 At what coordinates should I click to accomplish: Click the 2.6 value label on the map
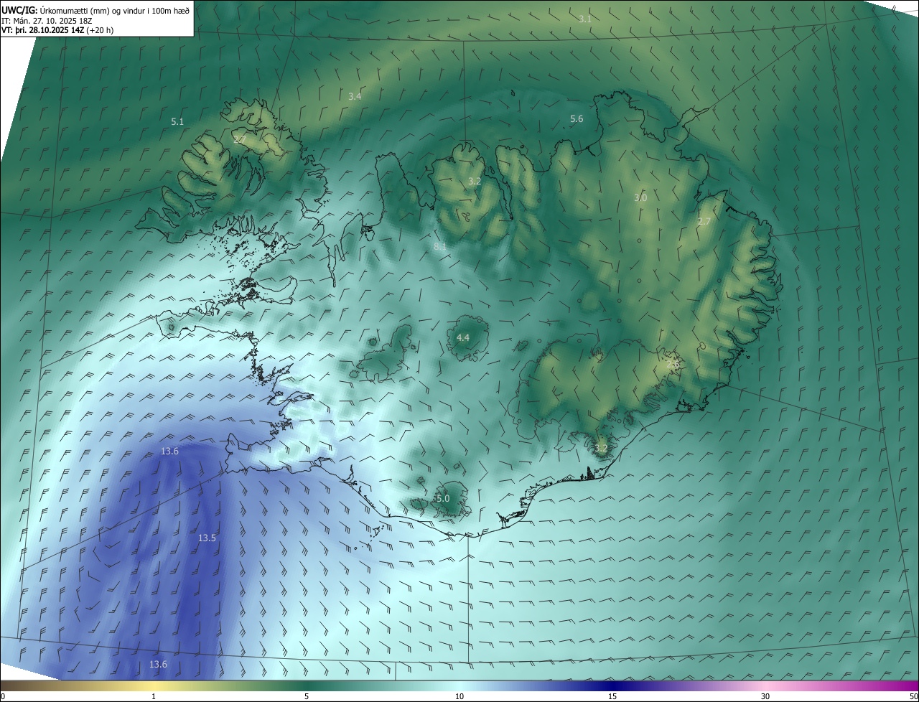(x=673, y=365)
